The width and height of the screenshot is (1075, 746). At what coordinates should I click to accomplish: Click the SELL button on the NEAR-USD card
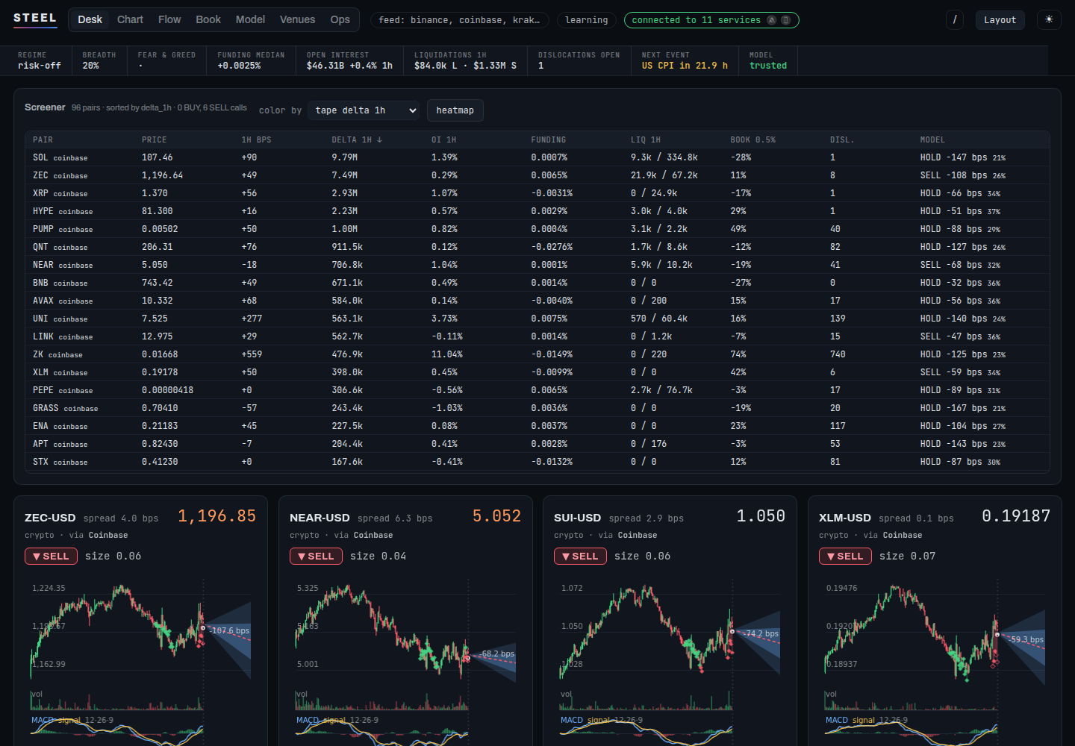pyautogui.click(x=317, y=556)
